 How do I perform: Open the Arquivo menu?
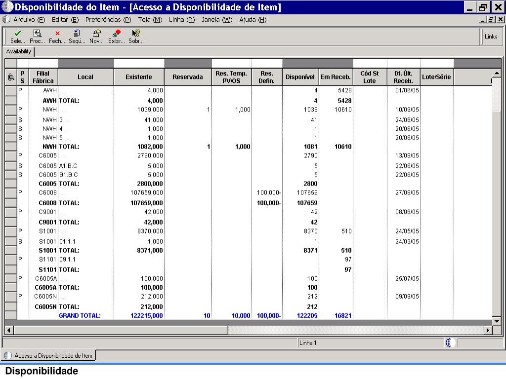click(x=29, y=20)
